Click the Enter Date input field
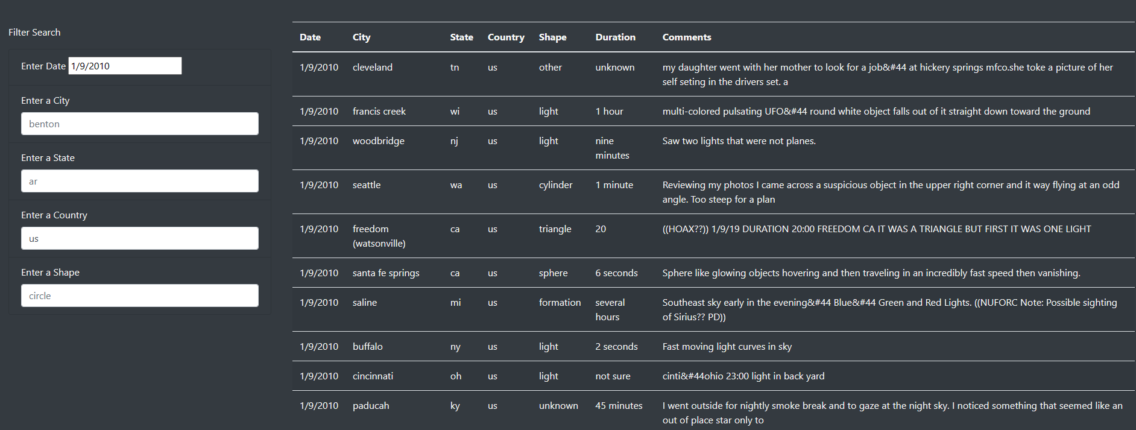 (x=125, y=66)
